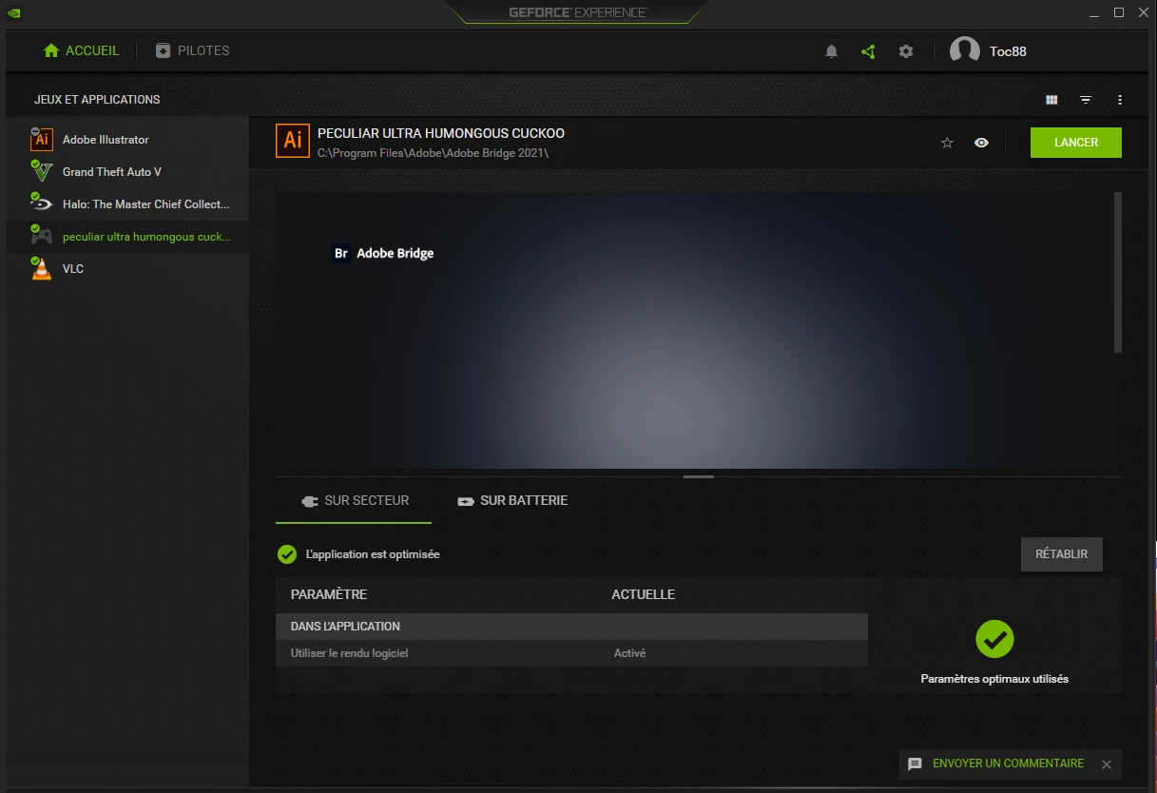Open the more options menu in games header
This screenshot has height=793, width=1157.
pyautogui.click(x=1120, y=100)
